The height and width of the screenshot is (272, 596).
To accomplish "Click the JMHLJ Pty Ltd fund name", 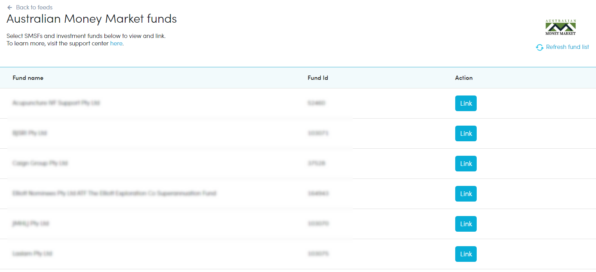I will coord(31,223).
